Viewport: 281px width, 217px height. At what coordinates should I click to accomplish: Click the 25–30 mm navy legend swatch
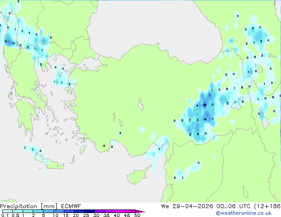pos(90,211)
